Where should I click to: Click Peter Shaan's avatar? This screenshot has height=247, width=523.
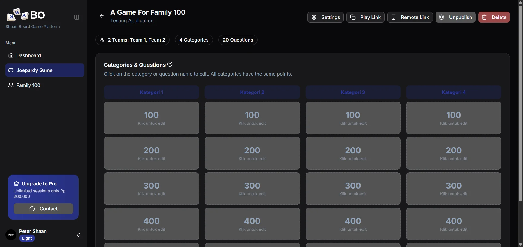(11, 235)
